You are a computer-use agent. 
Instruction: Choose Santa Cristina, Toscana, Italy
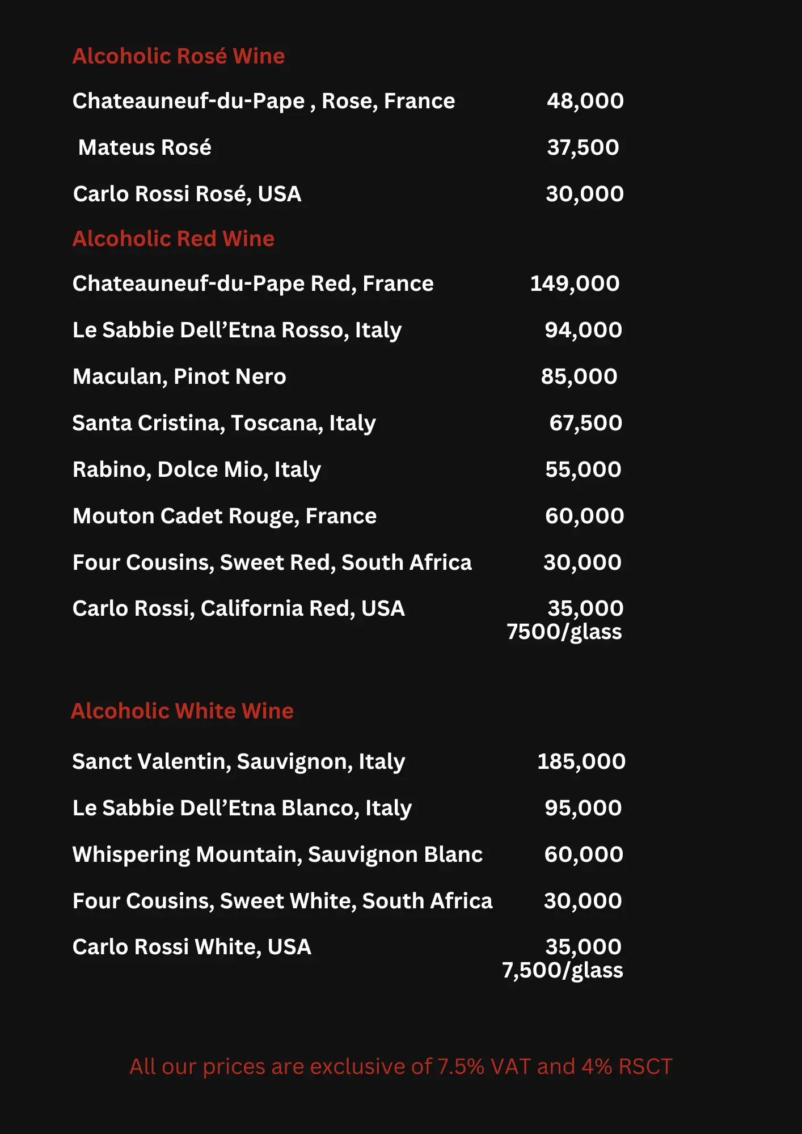click(224, 423)
